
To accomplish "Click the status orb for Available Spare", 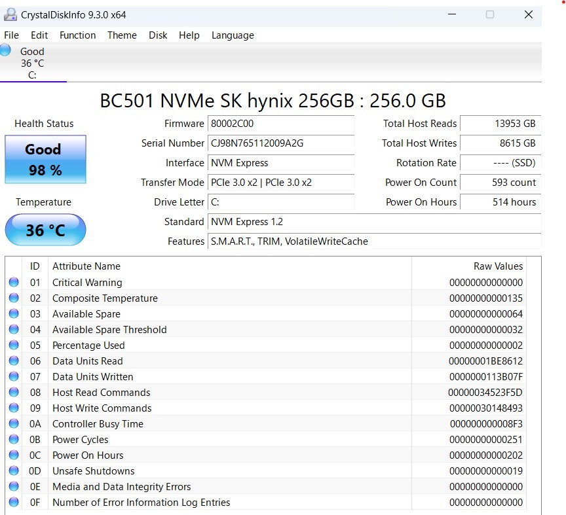I will (x=14, y=314).
